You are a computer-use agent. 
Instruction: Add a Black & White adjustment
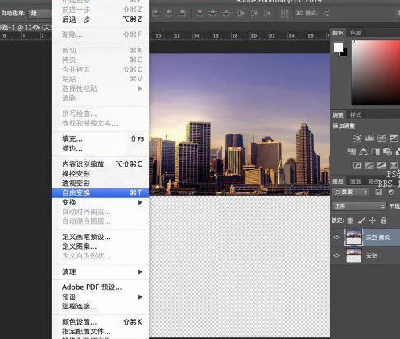click(375, 152)
